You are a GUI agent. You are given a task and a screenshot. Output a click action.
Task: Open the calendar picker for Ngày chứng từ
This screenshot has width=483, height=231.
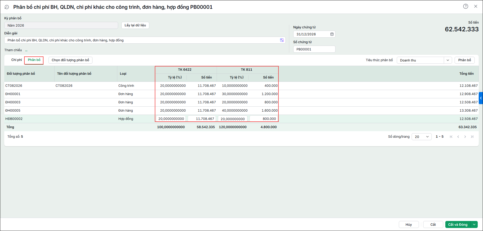pos(332,34)
